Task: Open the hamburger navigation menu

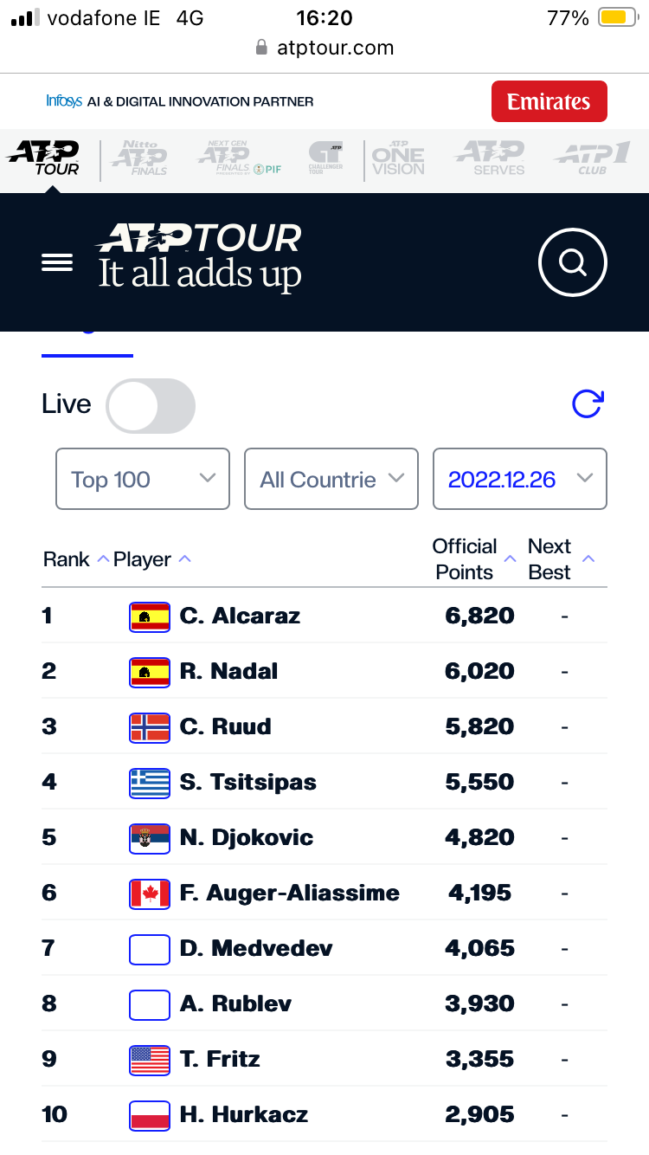Action: 57,262
